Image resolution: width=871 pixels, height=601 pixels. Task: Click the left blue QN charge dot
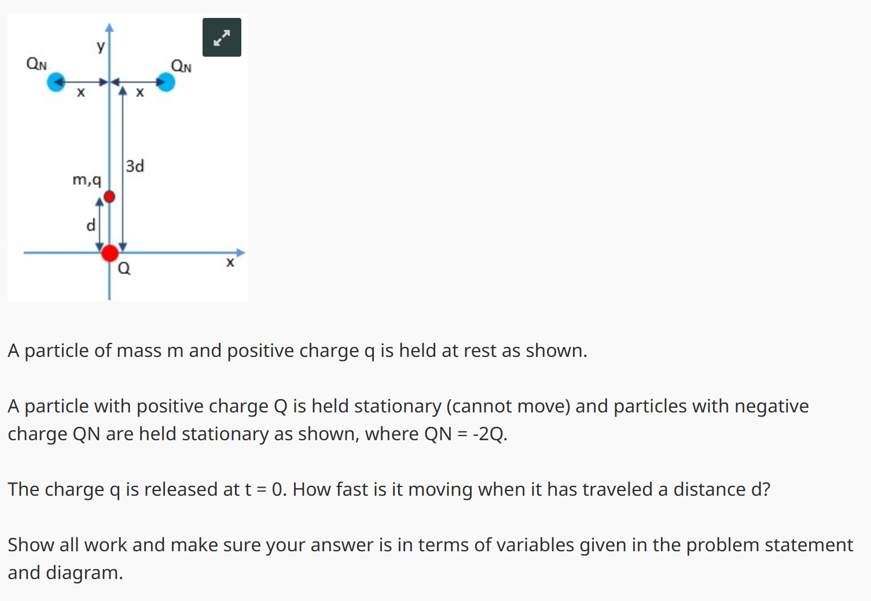coord(55,82)
